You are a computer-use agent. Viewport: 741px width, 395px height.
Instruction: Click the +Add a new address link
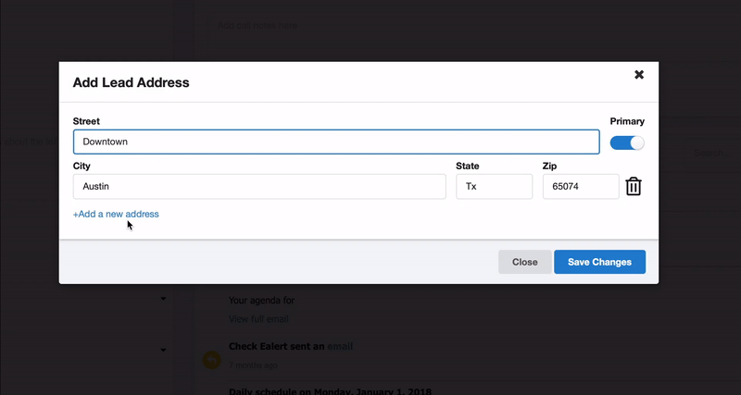(x=116, y=214)
